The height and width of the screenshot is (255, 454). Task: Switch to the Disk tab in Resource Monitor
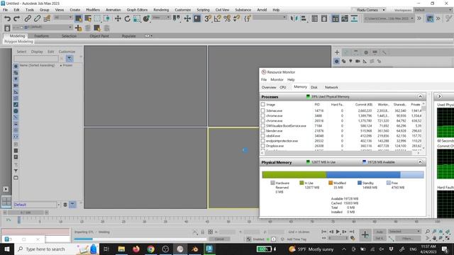click(314, 87)
